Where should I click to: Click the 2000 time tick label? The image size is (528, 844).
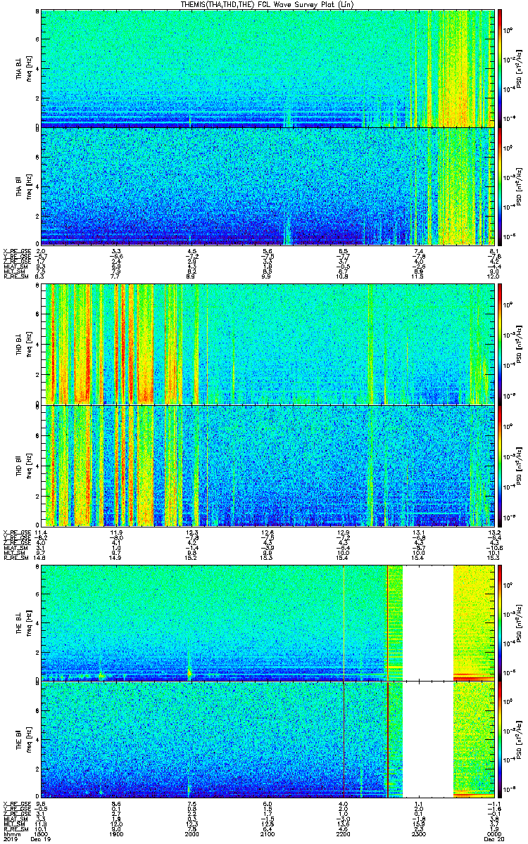(x=192, y=834)
